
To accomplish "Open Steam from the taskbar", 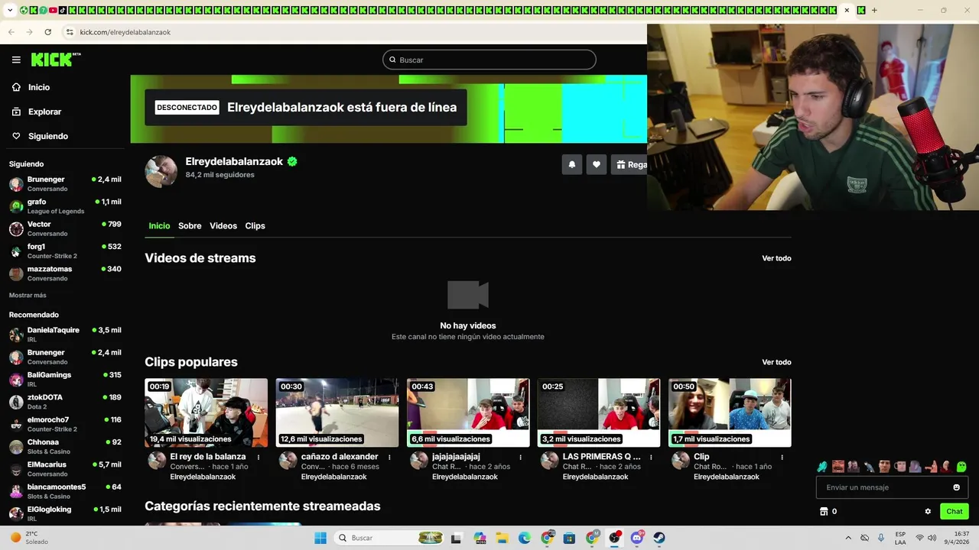I will (659, 538).
